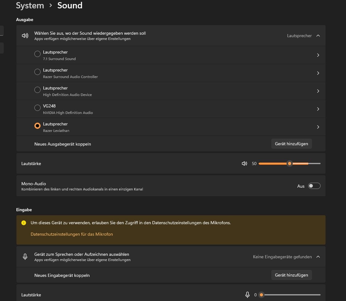Select the 7.1 Surround Sound speaker radio button

pyautogui.click(x=37, y=54)
